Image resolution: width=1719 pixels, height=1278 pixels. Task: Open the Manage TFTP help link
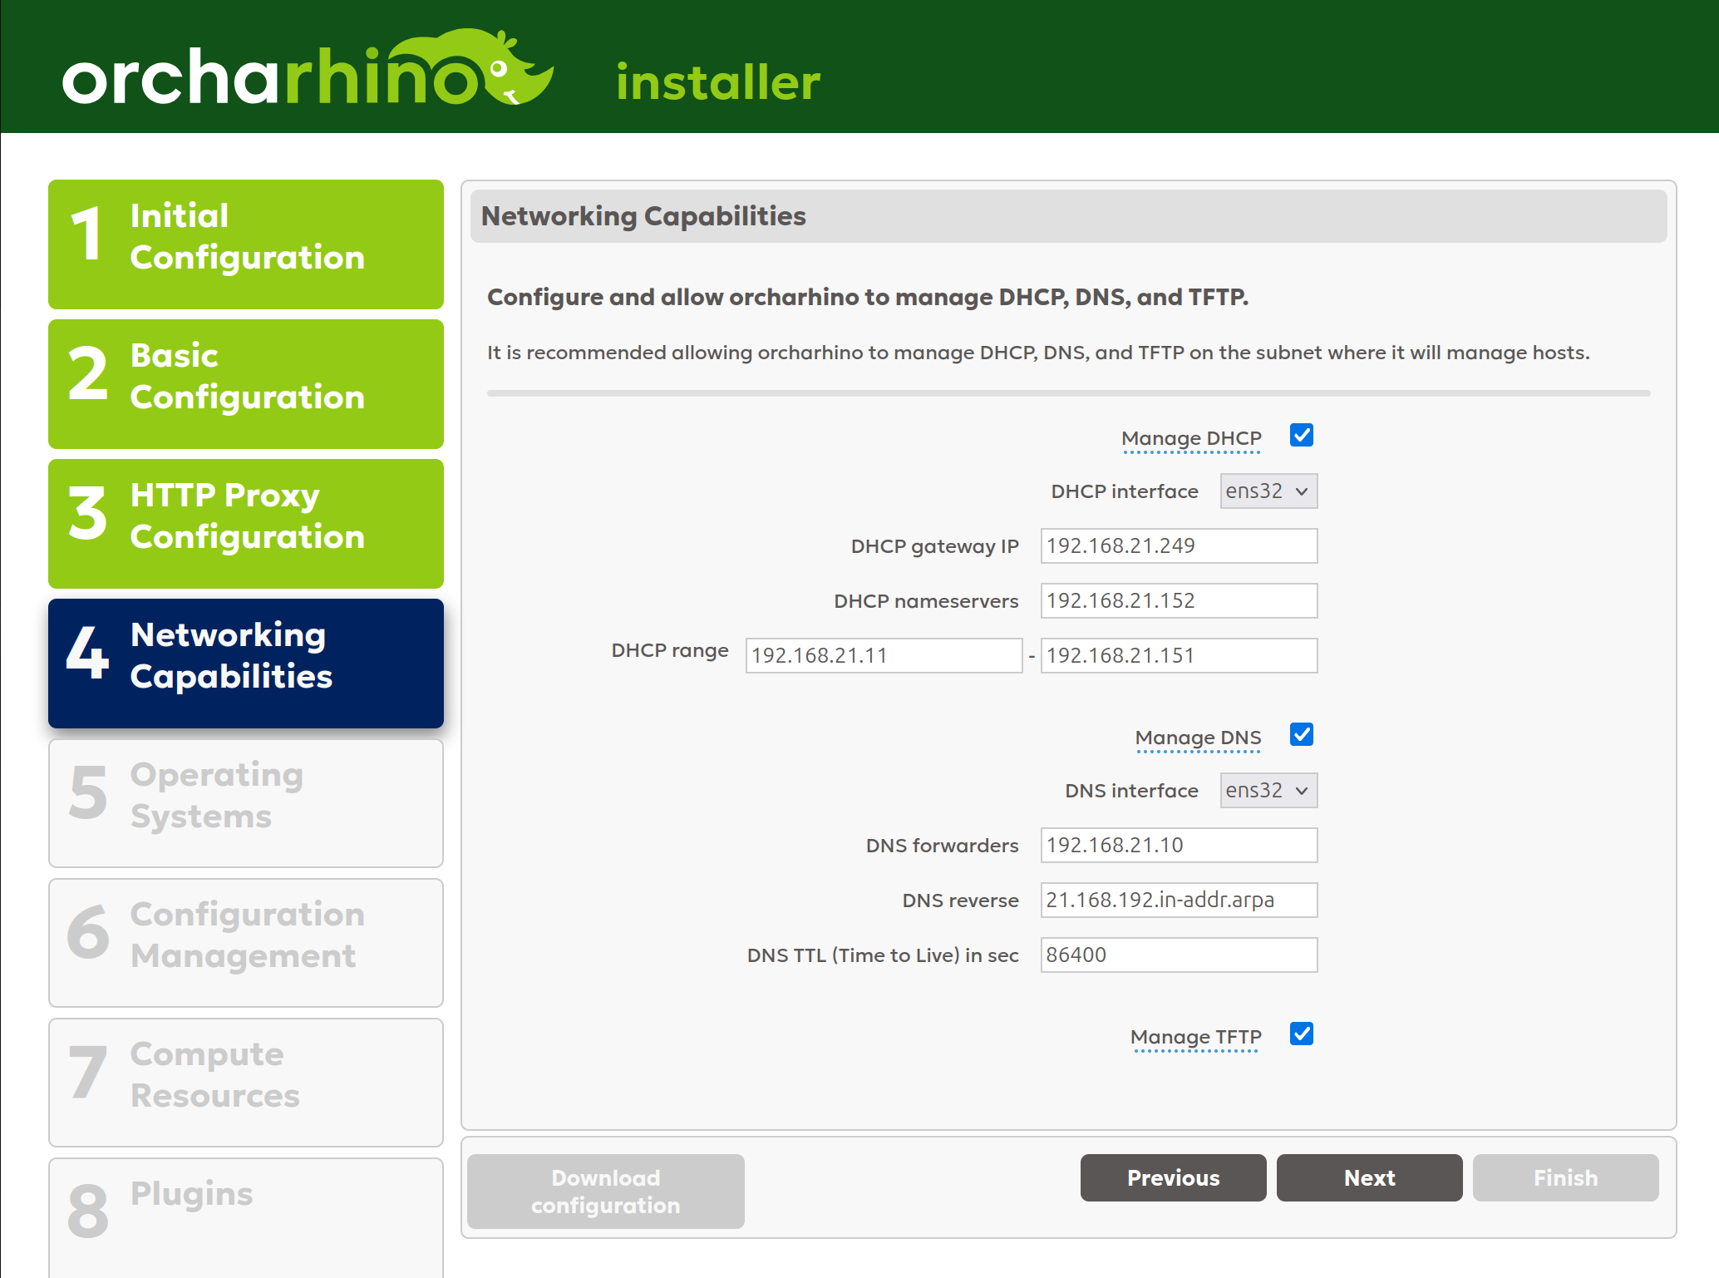1196,1037
